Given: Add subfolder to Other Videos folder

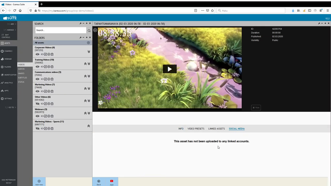Looking at the screenshot, I should 49,104.
